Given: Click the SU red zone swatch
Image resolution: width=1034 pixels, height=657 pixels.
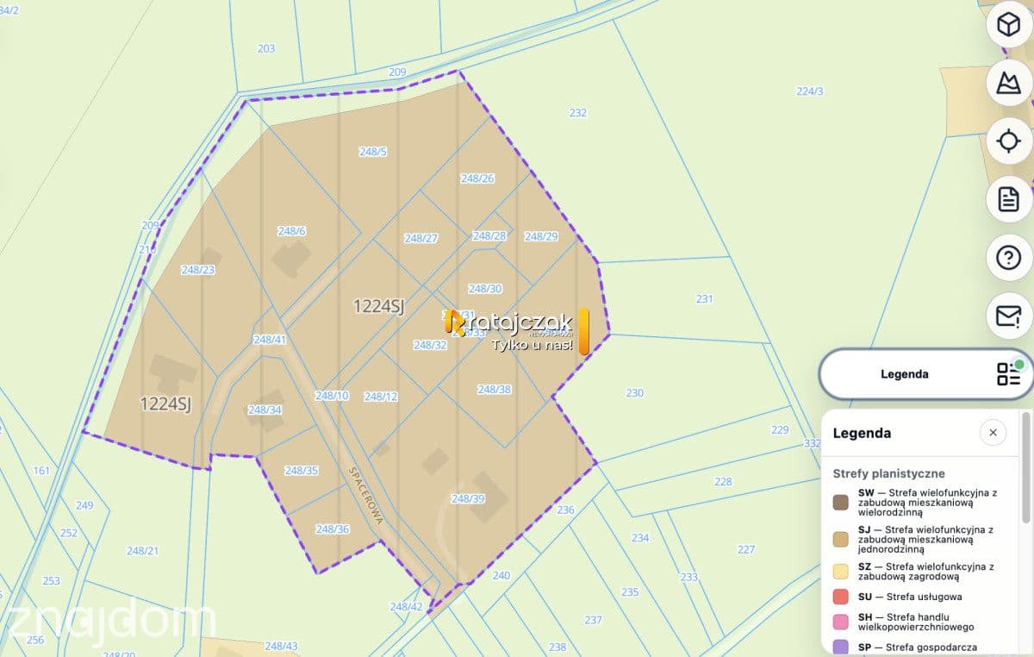Looking at the screenshot, I should [x=841, y=597].
